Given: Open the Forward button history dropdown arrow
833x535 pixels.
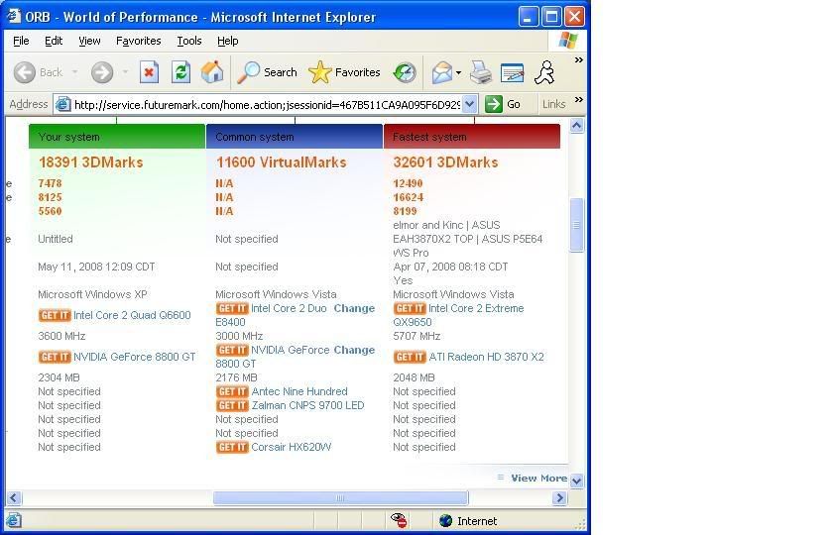Looking at the screenshot, I should 125,72.
